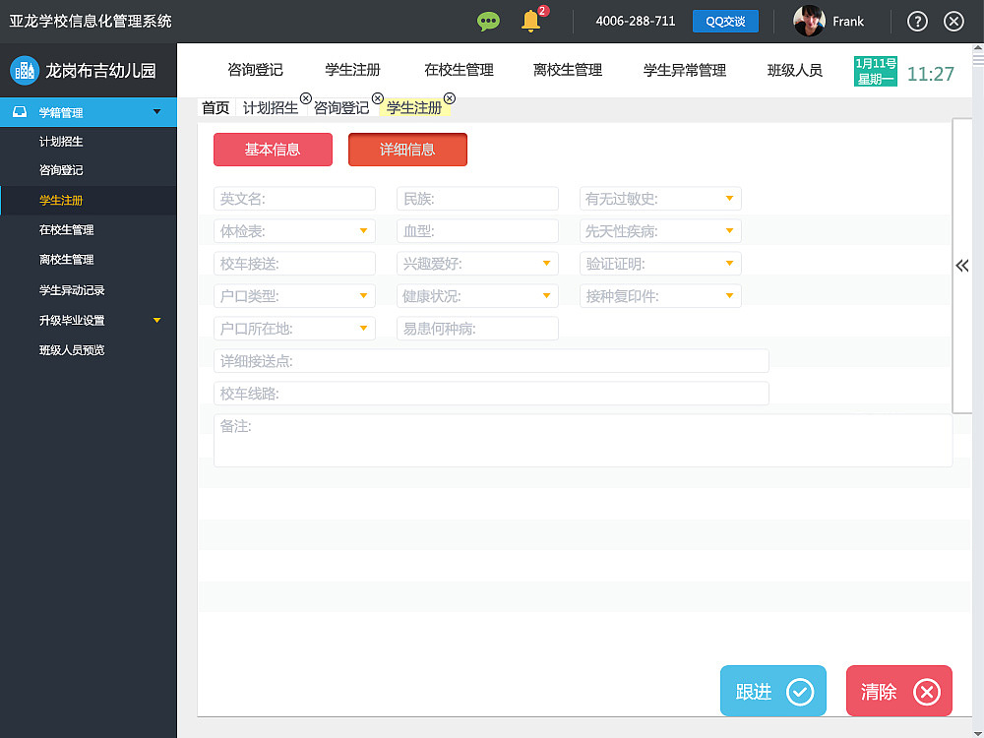Open the help question mark icon
984x738 pixels.
coord(916,21)
